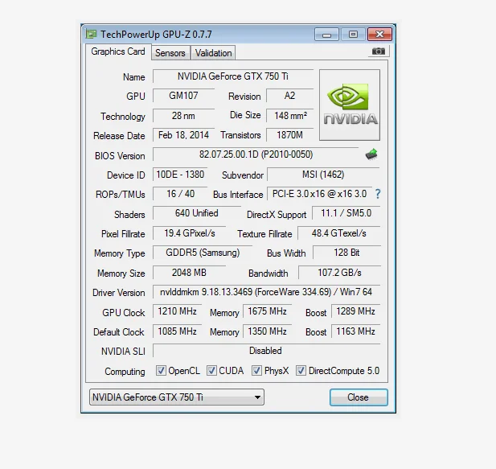This screenshot has width=496, height=469.
Task: Click the Release Date value Feb 18, 2014
Action: coord(183,135)
